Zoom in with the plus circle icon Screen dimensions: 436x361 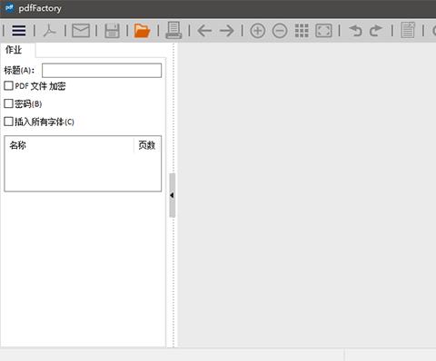coord(258,31)
